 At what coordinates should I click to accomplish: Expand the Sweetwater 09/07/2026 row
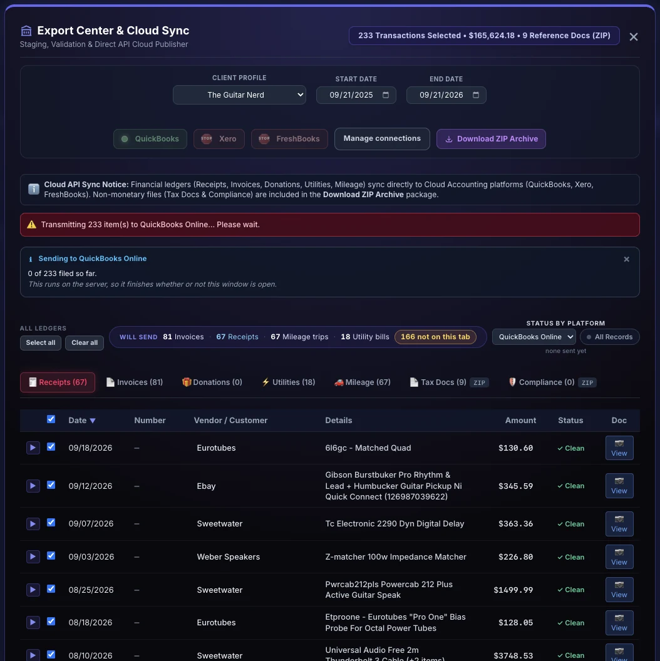tap(33, 523)
